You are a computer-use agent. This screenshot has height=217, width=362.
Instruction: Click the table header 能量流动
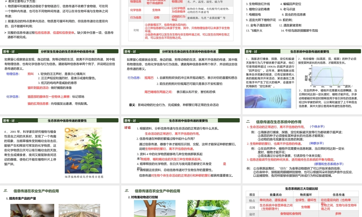275,195
